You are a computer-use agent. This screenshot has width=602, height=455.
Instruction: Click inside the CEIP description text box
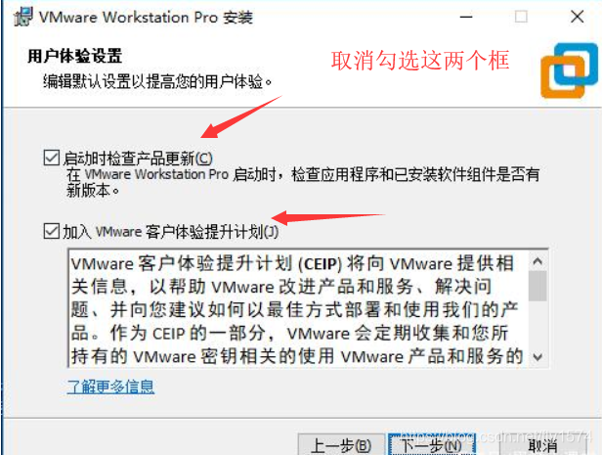(x=298, y=308)
